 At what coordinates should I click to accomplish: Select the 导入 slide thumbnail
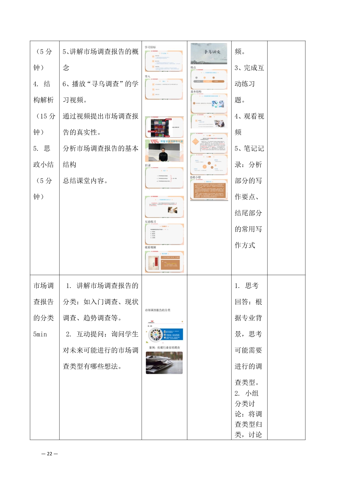[x=164, y=89]
